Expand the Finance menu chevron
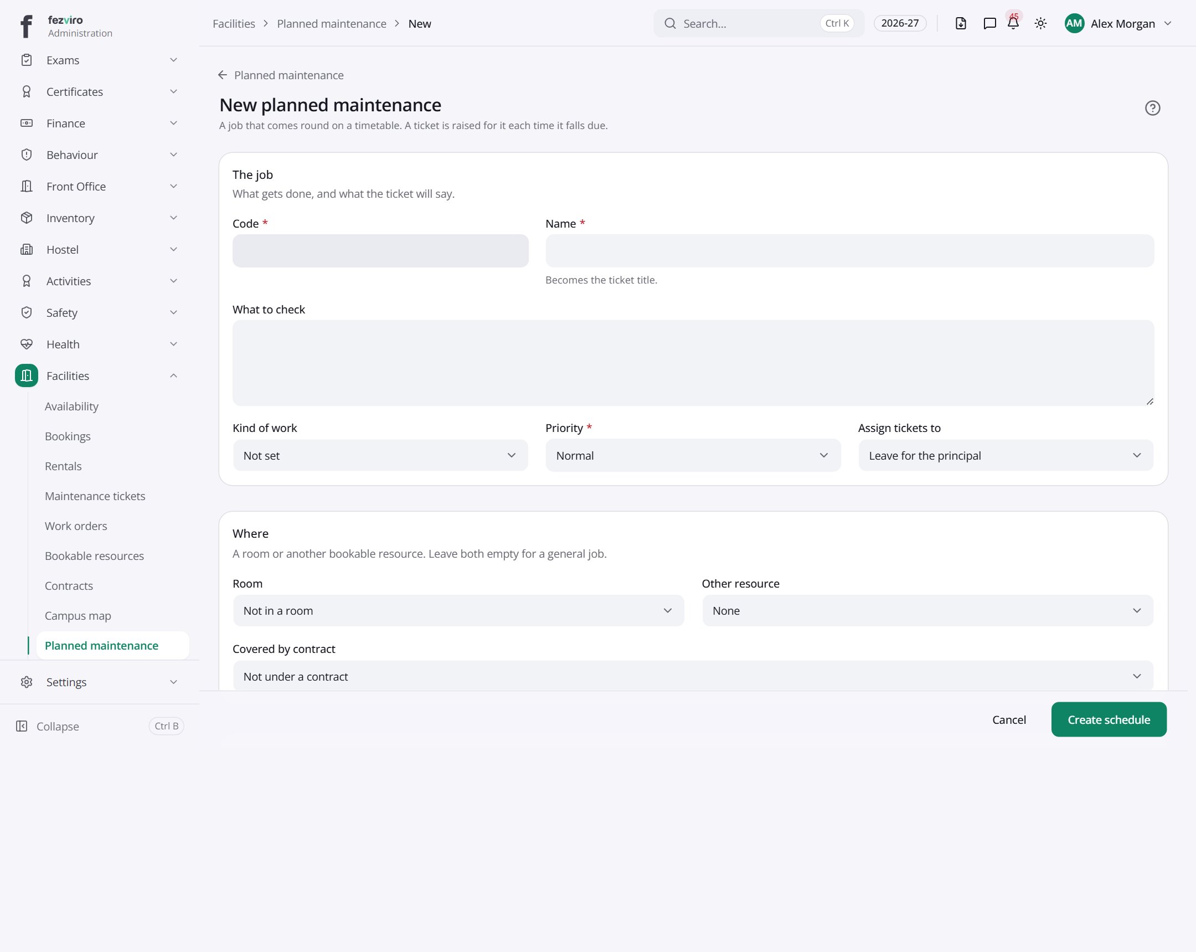The width and height of the screenshot is (1196, 952). 174,123
